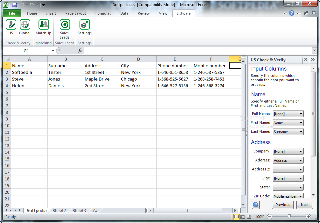Screen dimensions: 320x223
Task: Switch to the Page Layout ribbon tab
Action: (76, 13)
